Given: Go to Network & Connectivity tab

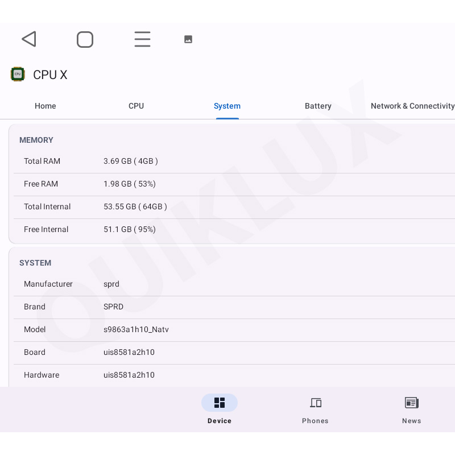Looking at the screenshot, I should [x=412, y=106].
